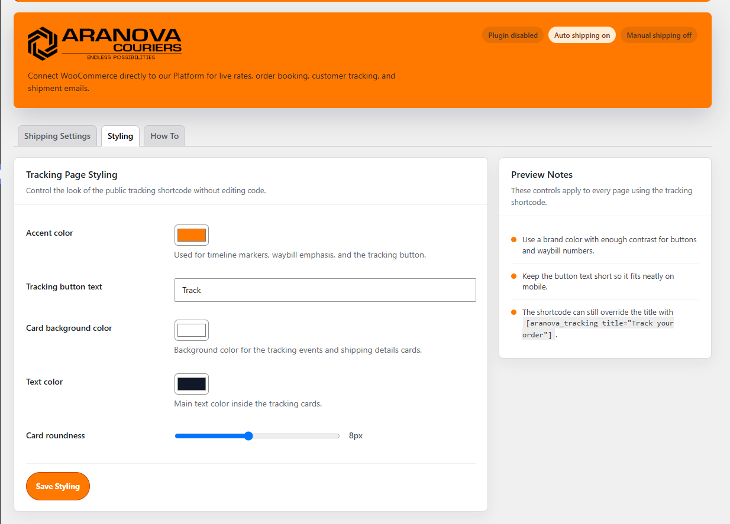Click the Tracking Page Styling heading

[x=72, y=175]
